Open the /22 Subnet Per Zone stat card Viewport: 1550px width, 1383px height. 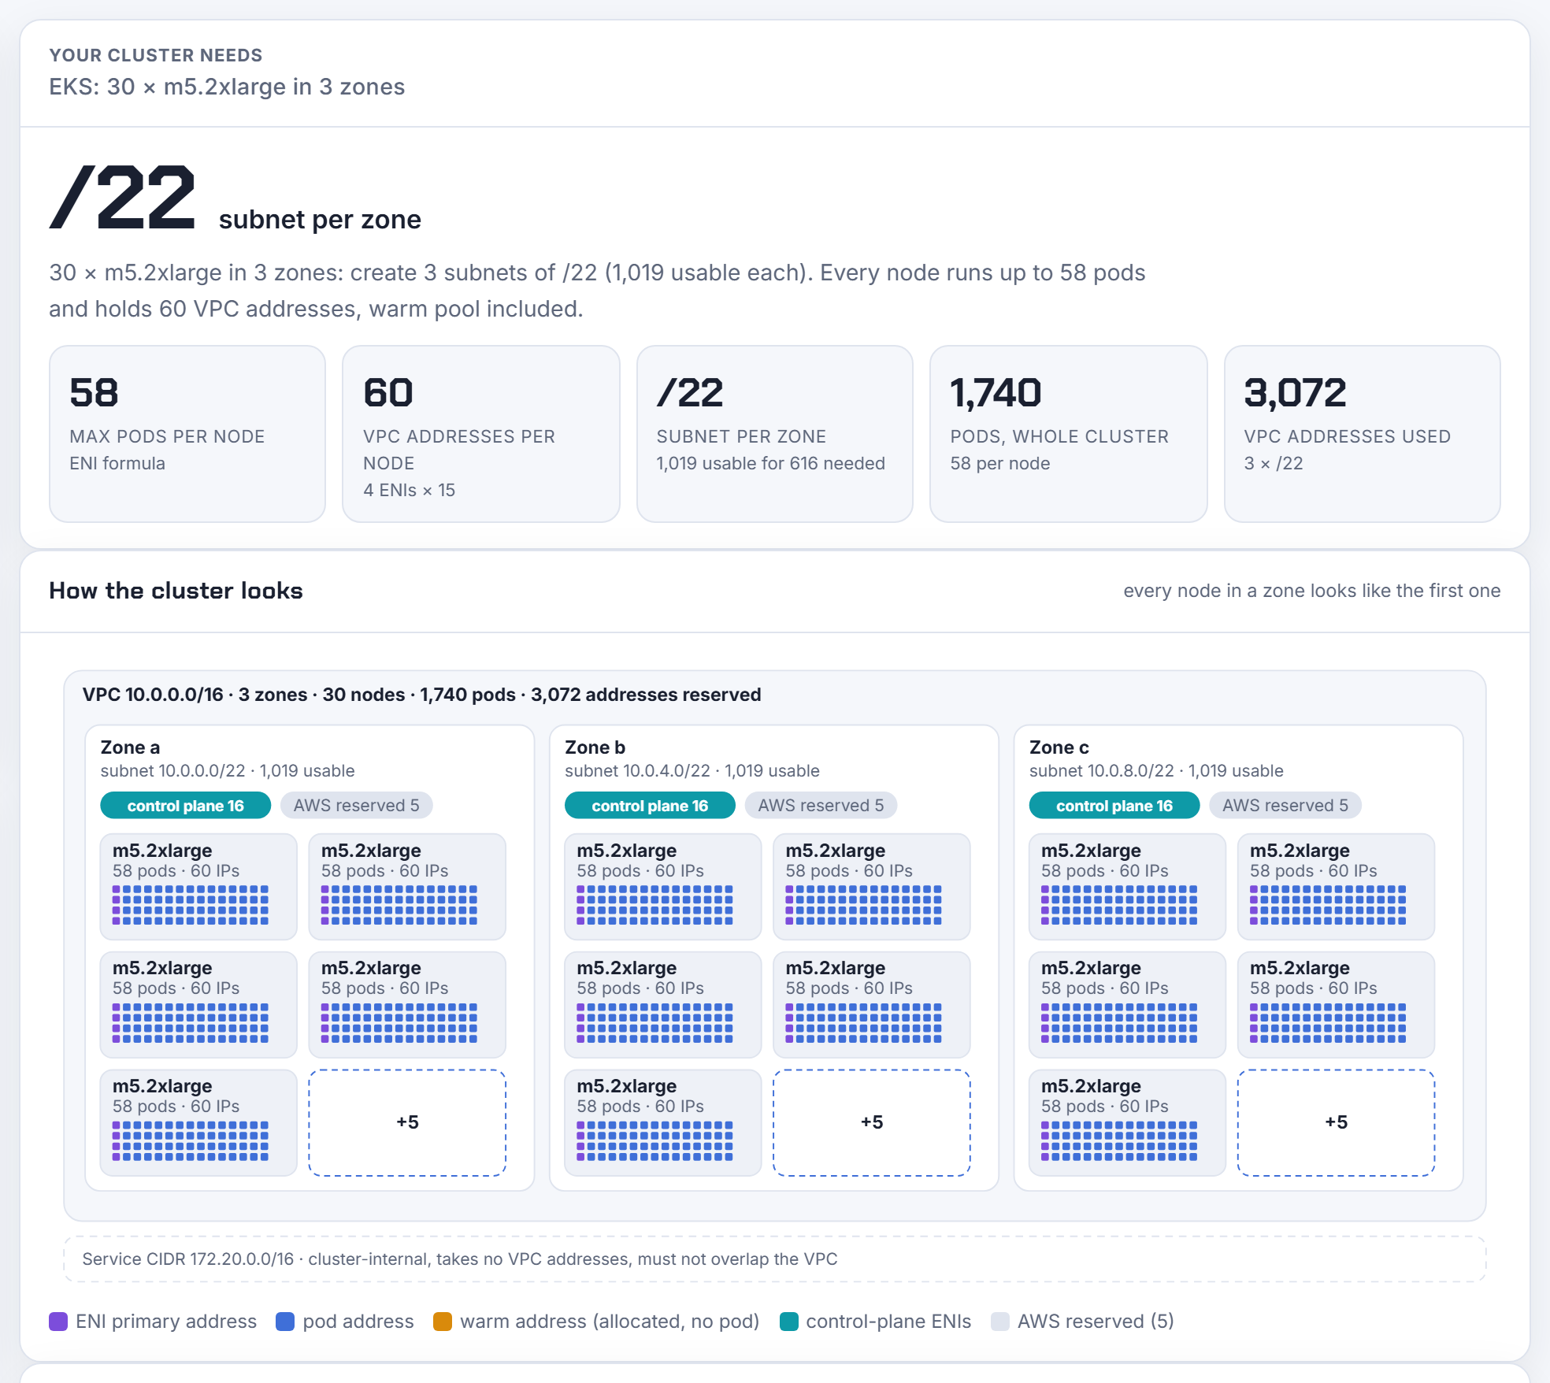tap(775, 434)
